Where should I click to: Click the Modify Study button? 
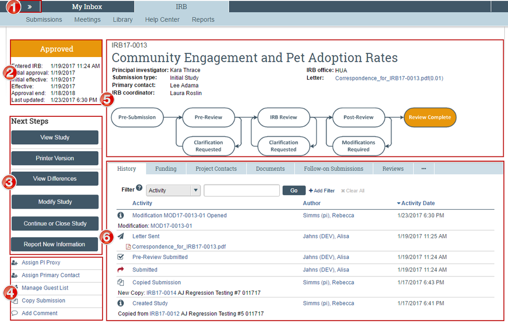coord(55,202)
